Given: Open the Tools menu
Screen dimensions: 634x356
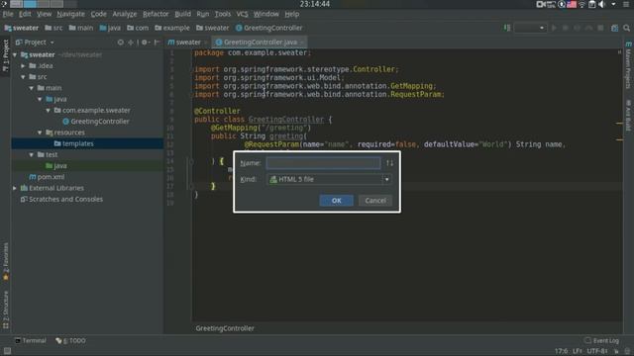Looking at the screenshot, I should point(222,14).
